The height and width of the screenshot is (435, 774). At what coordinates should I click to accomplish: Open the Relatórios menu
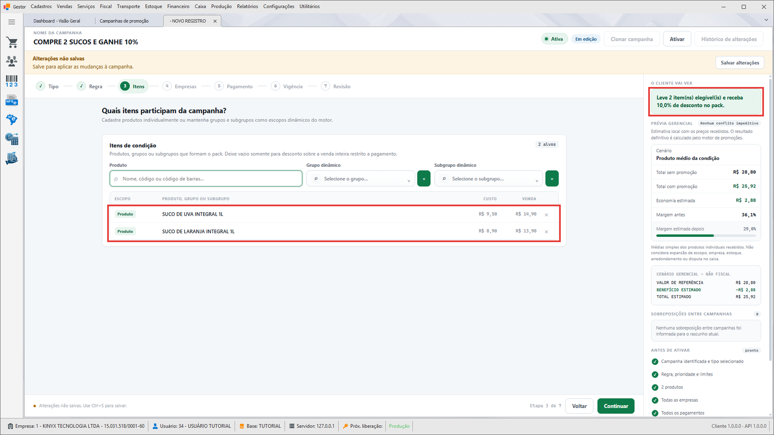(247, 6)
